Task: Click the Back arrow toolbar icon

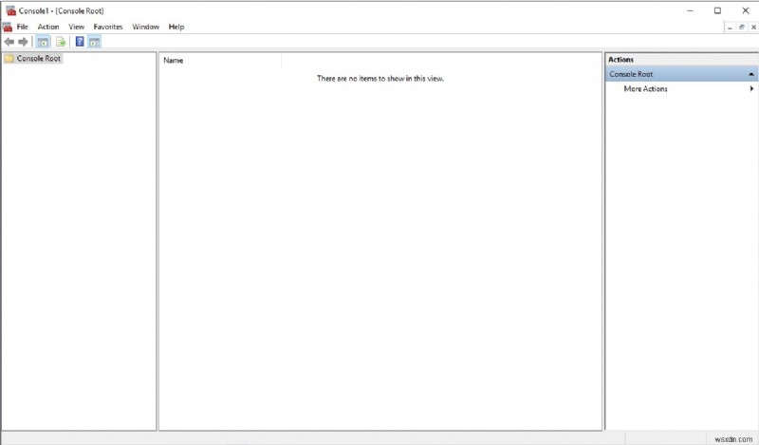Action: pyautogui.click(x=9, y=42)
